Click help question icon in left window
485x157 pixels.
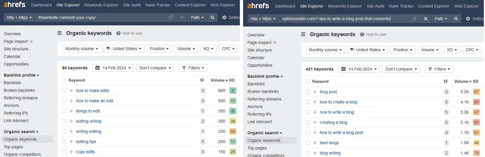click(x=118, y=33)
